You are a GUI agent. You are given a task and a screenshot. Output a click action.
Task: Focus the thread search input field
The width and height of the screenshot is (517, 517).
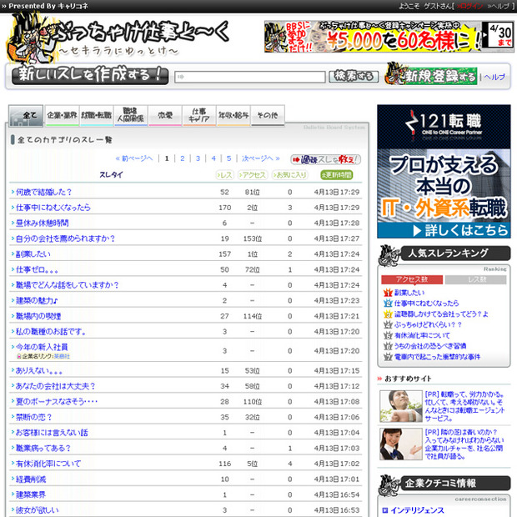click(249, 77)
